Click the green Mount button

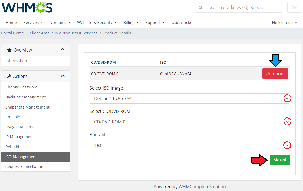coord(280,160)
